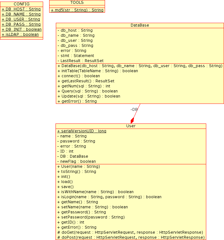Click the DataBase class title
224x240 pixels.
coord(140,25)
